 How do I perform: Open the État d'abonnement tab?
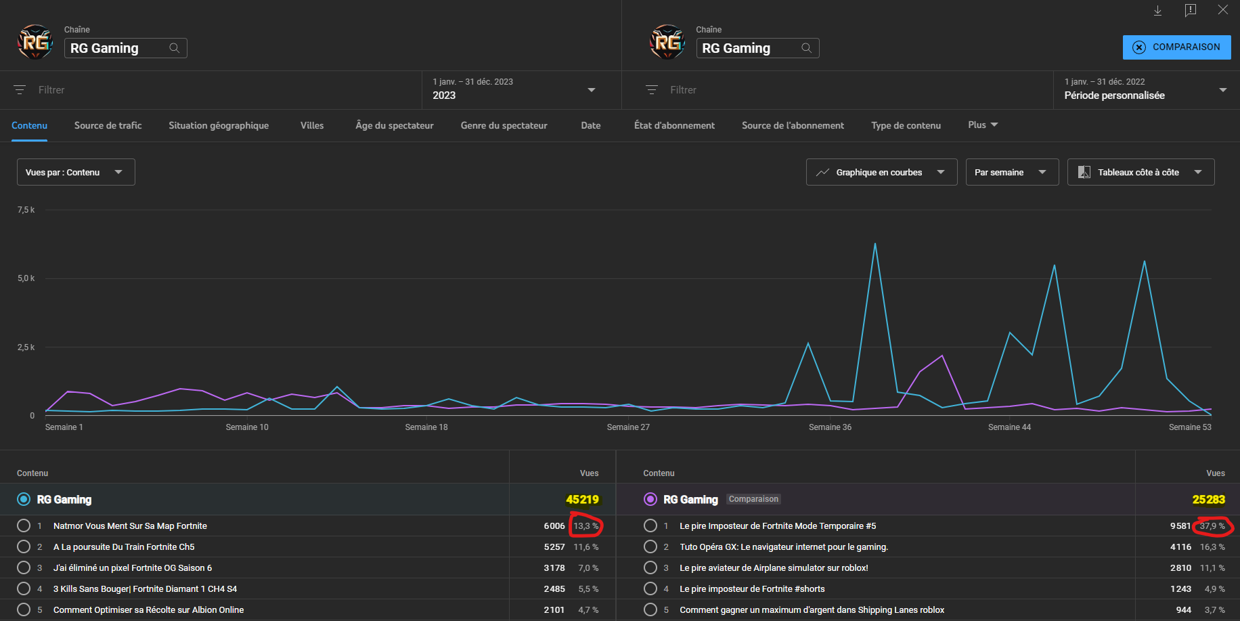click(674, 126)
